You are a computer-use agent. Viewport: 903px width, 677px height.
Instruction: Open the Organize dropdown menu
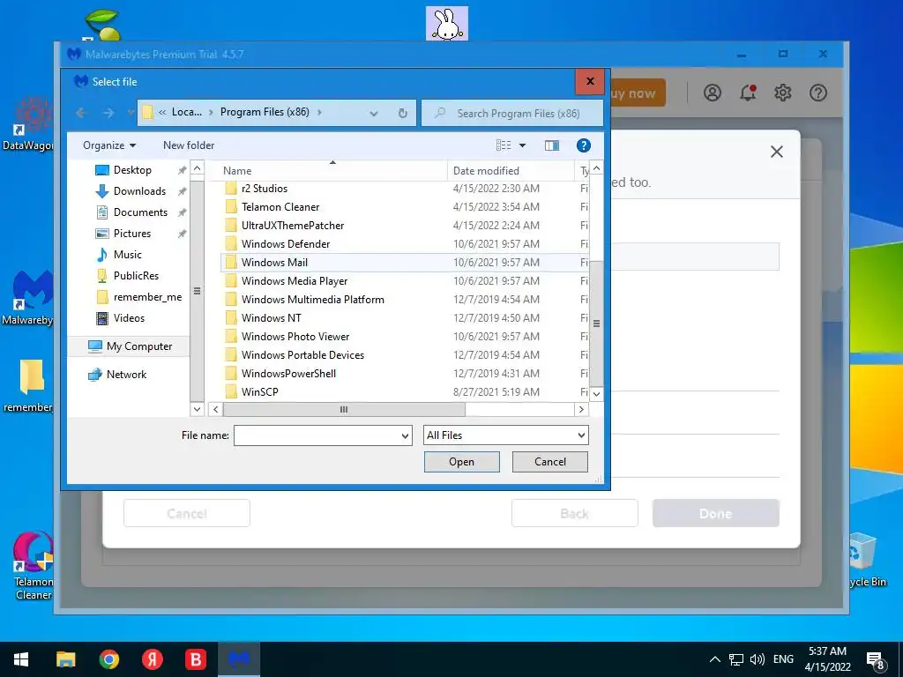tap(109, 145)
